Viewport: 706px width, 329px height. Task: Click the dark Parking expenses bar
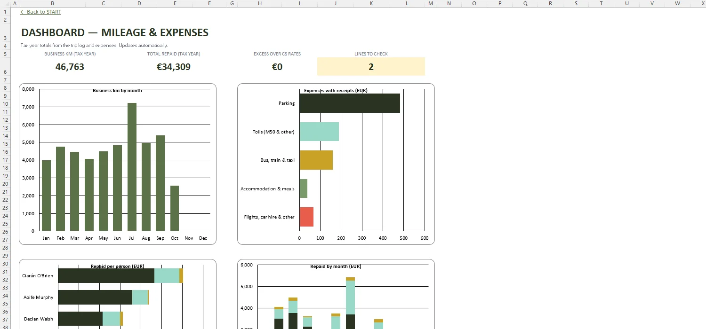pos(350,103)
